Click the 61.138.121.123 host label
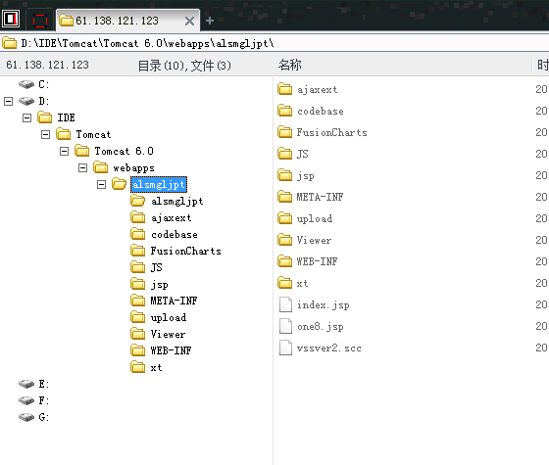The image size is (549, 465). point(48,65)
